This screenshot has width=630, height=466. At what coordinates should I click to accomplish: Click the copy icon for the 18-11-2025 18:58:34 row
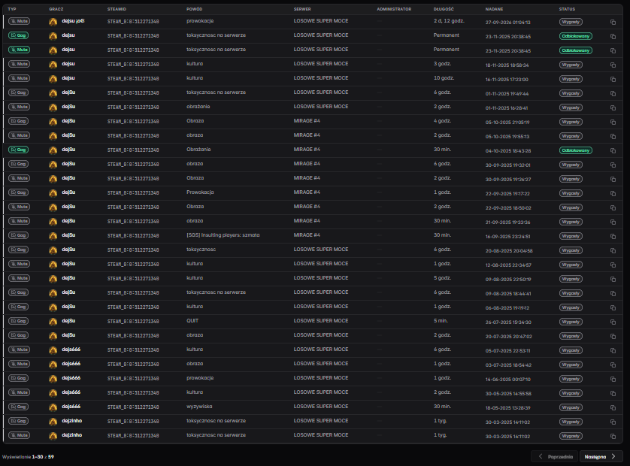click(x=613, y=65)
